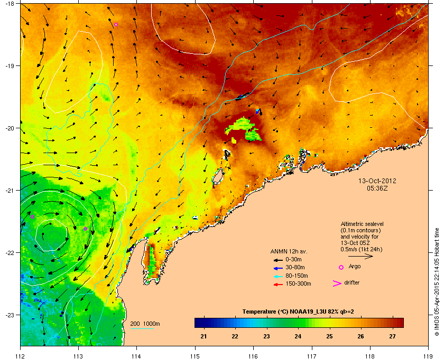444x359 pixels.
Task: Click the green 24°C section of colorbar
Action: (298, 323)
